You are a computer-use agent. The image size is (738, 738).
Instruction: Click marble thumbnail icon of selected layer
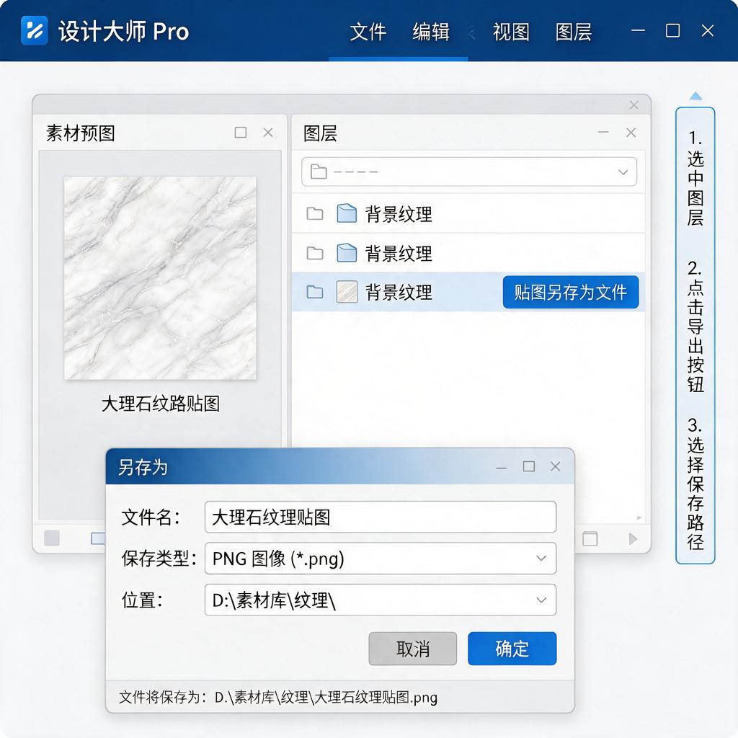(347, 292)
